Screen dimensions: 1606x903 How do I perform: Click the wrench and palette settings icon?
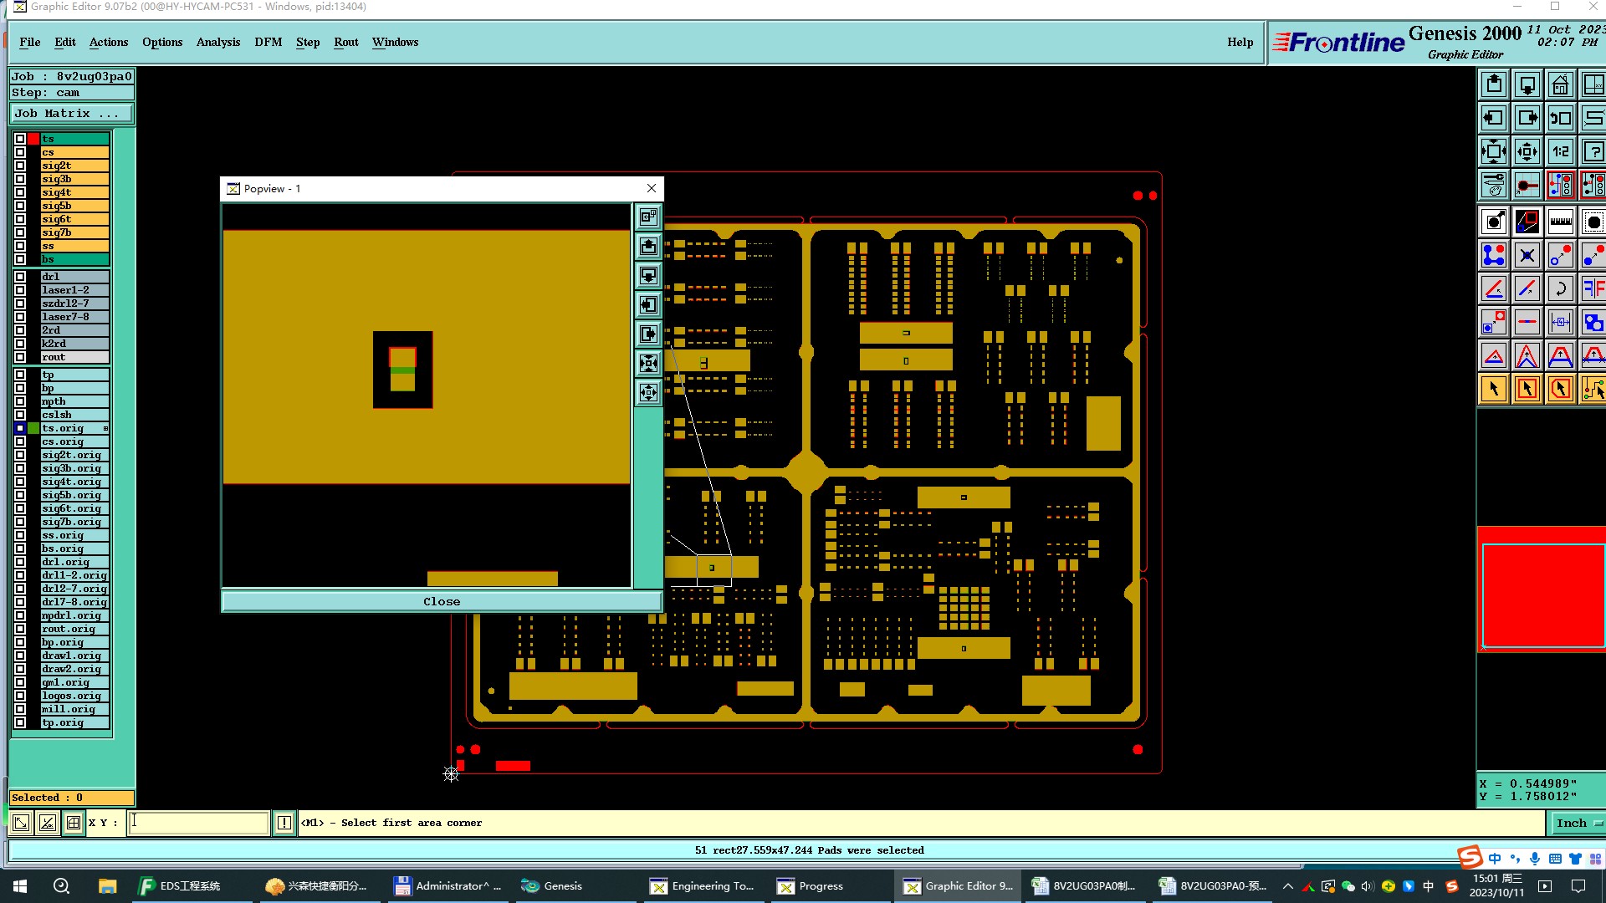point(1494,185)
